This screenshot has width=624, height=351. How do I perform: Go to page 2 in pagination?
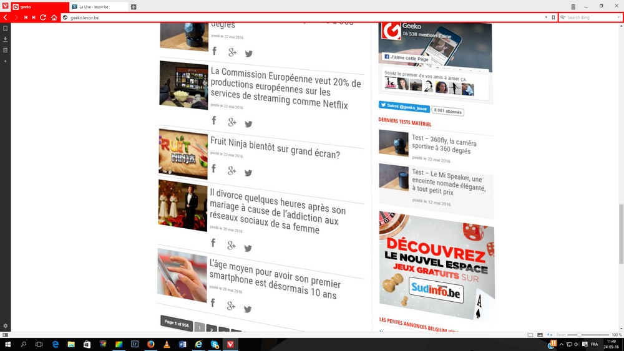coord(212,330)
